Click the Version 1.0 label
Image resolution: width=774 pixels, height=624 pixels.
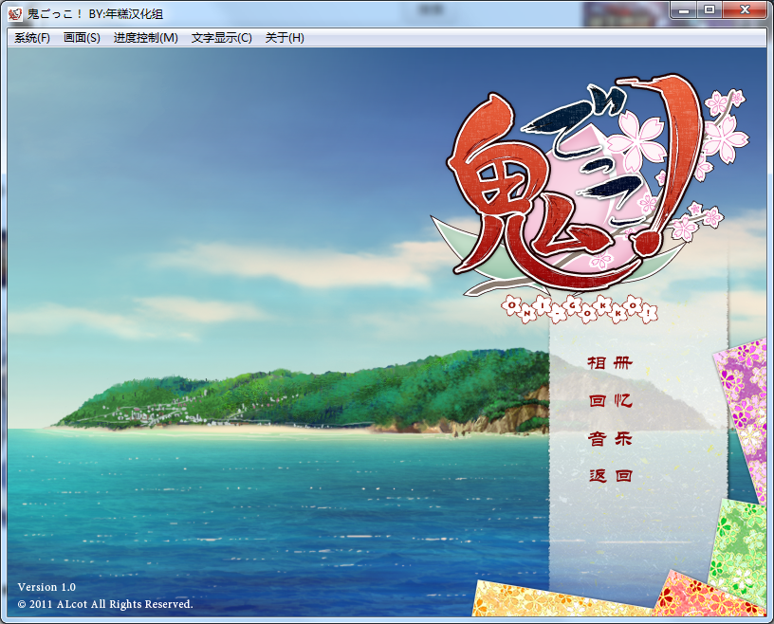(46, 587)
